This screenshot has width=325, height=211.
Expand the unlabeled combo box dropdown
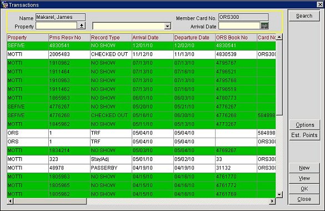[x=167, y=26]
